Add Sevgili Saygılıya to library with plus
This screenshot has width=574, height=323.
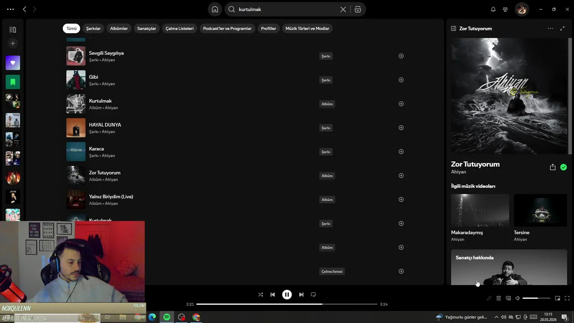point(401,56)
